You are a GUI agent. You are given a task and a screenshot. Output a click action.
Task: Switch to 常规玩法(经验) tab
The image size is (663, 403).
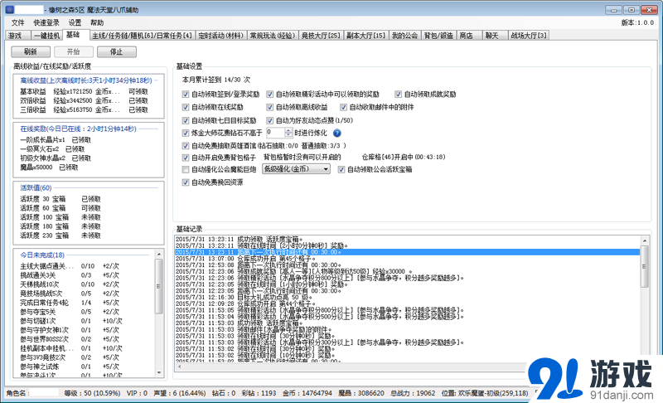(273, 36)
